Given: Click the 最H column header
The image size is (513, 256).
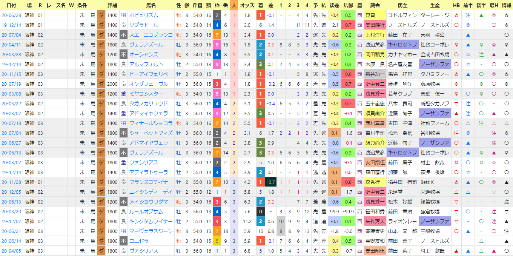Looking at the screenshot, I should [493, 5].
